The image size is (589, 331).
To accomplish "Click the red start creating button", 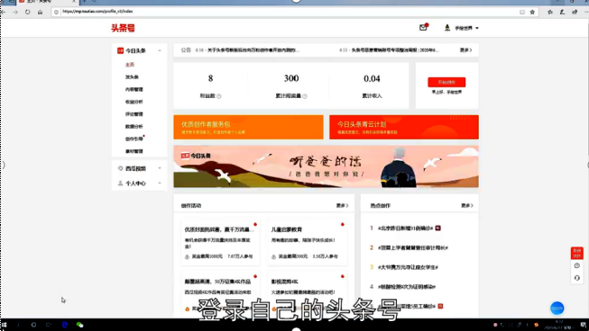I will pyautogui.click(x=446, y=82).
